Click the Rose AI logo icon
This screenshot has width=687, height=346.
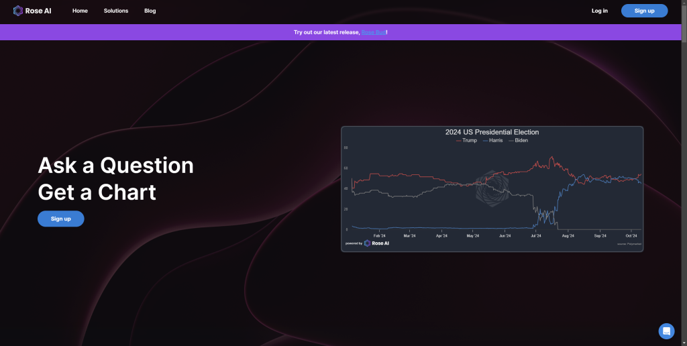pyautogui.click(x=18, y=11)
